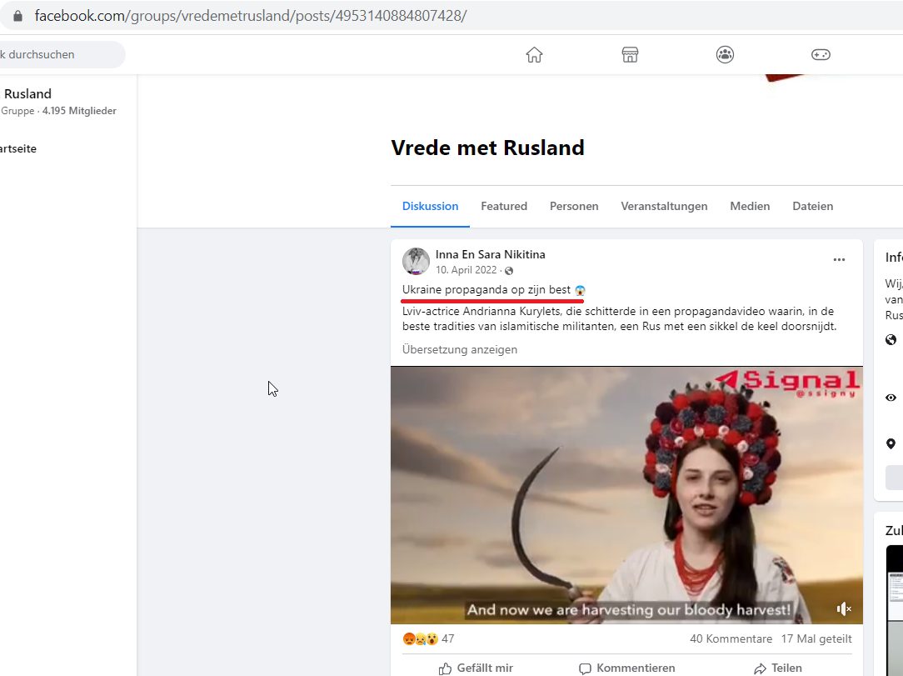The height and width of the screenshot is (676, 903).
Task: Switch to the Featured tab
Action: click(504, 207)
